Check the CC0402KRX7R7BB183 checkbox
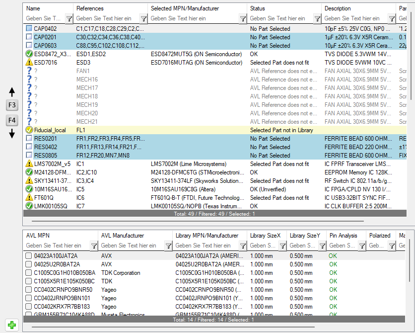This screenshot has height=333, width=415. (x=28, y=307)
